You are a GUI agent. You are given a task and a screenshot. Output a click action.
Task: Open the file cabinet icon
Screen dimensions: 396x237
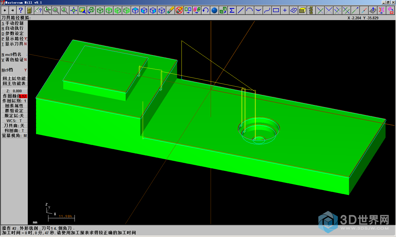click(x=29, y=10)
